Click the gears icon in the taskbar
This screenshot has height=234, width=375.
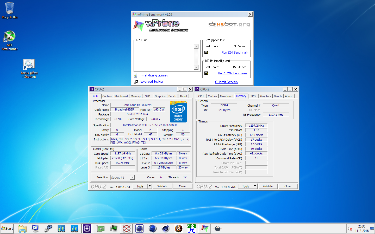coord(48,229)
